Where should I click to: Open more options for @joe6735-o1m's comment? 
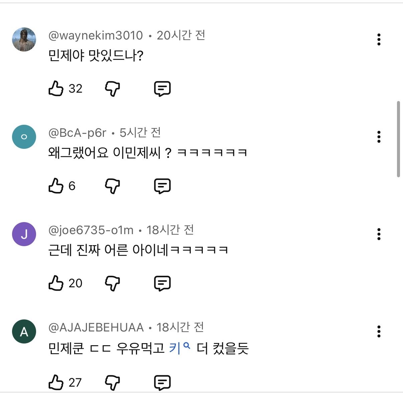click(x=379, y=234)
